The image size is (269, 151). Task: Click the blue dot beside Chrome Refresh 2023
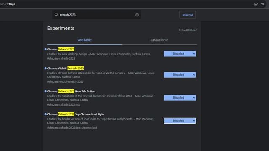45,49
